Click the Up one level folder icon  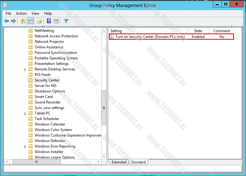click(23, 21)
